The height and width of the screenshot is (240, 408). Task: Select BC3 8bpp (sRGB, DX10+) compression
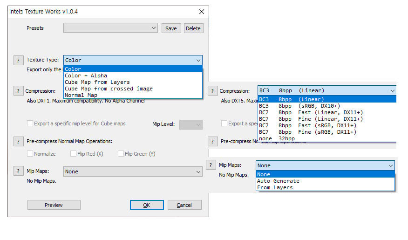pyautogui.click(x=327, y=106)
